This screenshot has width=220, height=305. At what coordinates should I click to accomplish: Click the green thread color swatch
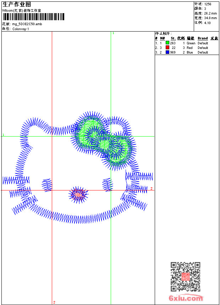click(x=167, y=43)
